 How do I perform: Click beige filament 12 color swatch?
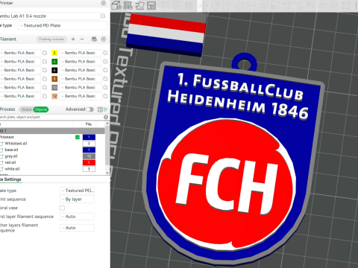[54, 96]
